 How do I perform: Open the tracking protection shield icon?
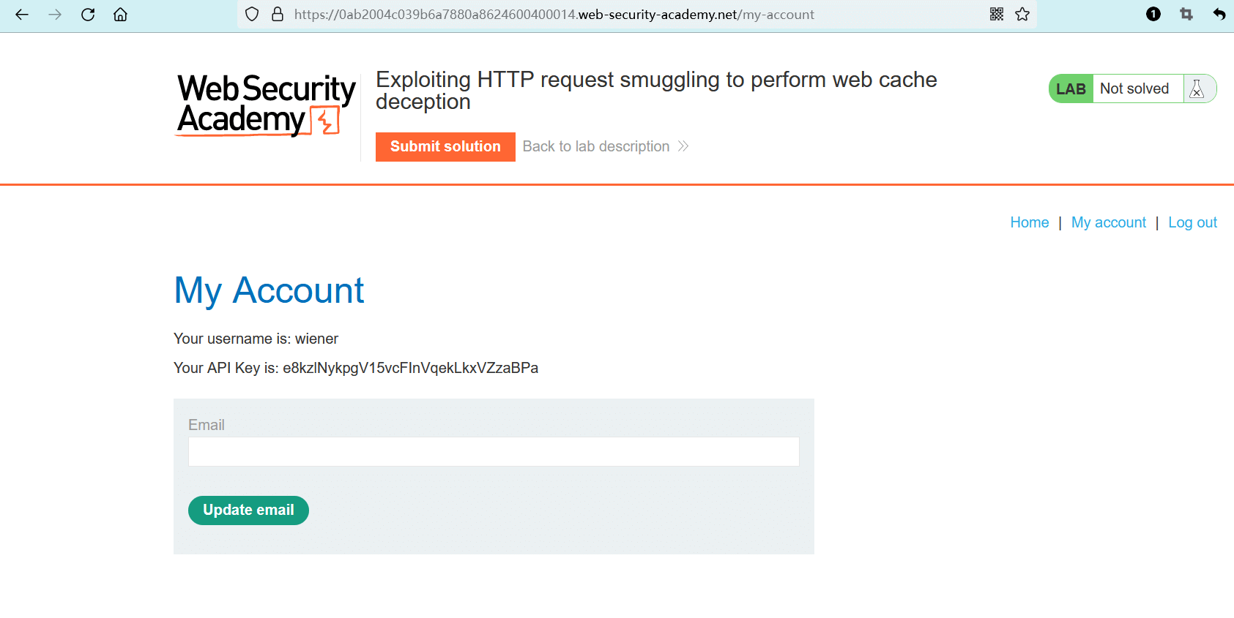tap(252, 15)
